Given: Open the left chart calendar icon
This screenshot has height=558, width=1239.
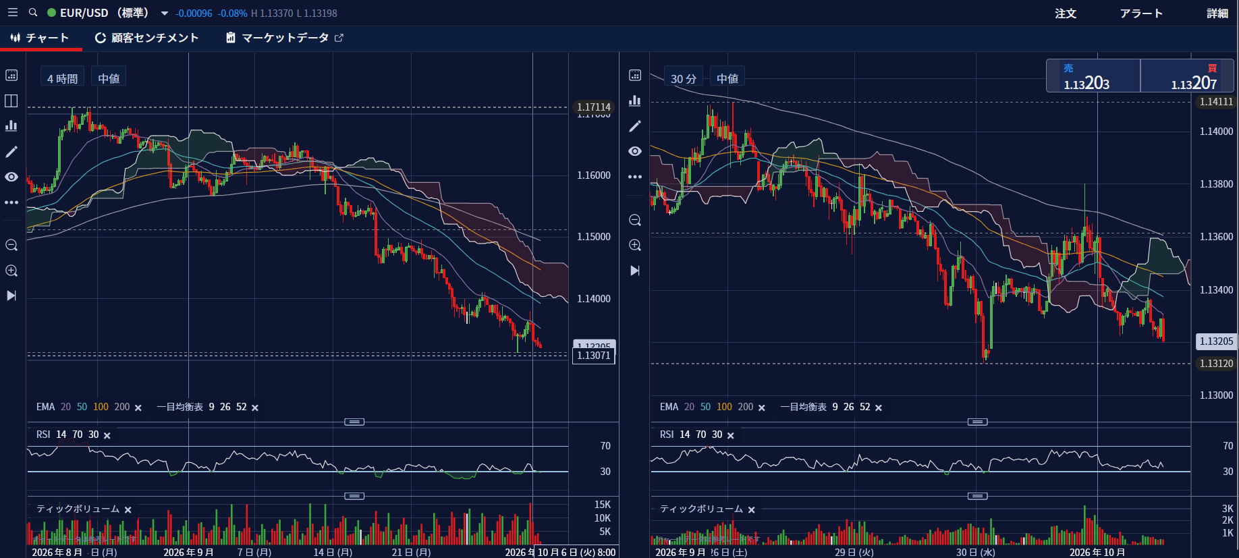Looking at the screenshot, I should (x=11, y=75).
